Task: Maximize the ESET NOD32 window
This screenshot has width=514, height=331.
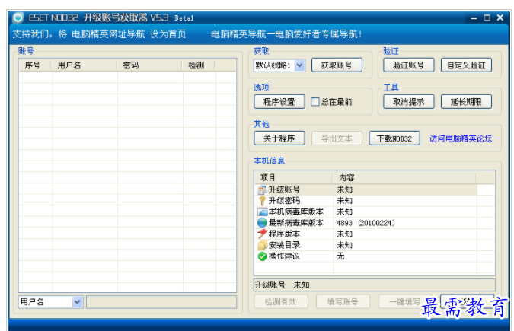Action: coord(487,18)
